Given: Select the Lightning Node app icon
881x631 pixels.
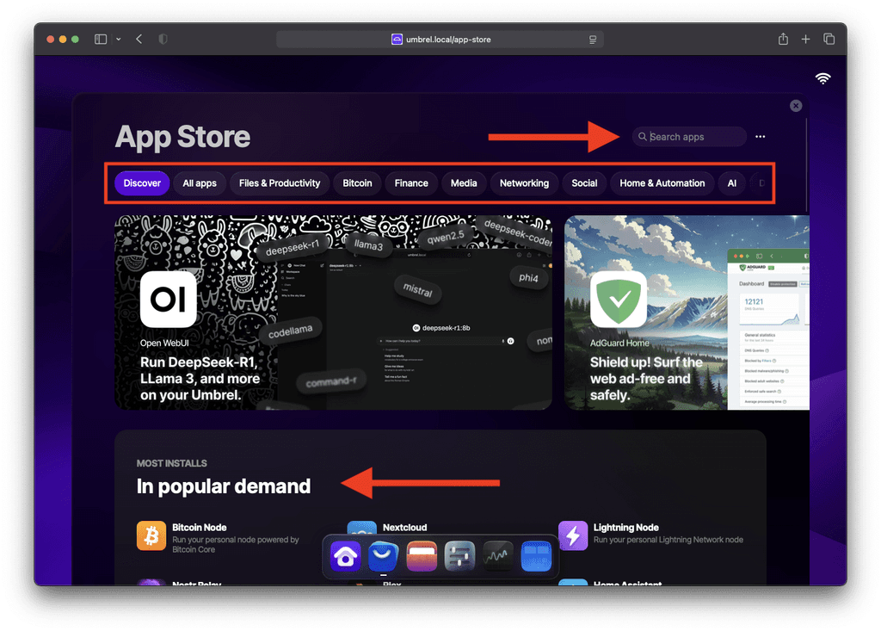Looking at the screenshot, I should [574, 535].
